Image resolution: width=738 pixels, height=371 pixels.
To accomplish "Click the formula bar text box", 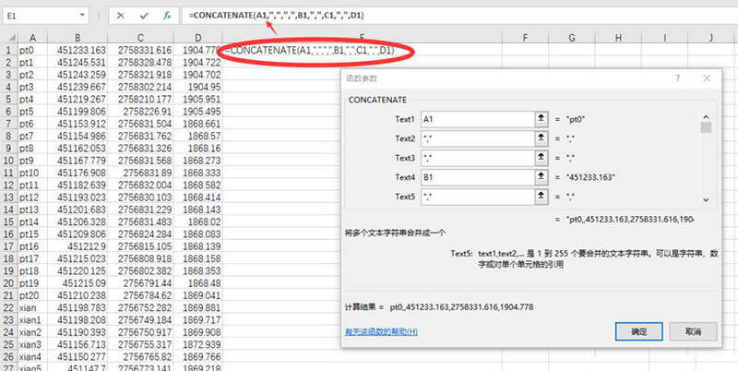I will point(459,16).
